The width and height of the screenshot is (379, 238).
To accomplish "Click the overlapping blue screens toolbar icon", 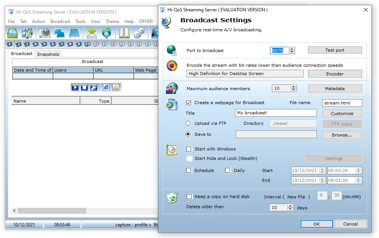I will (60, 33).
